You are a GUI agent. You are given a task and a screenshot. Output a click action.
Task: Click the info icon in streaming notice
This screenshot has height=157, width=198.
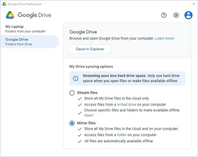pyautogui.click(x=76, y=78)
